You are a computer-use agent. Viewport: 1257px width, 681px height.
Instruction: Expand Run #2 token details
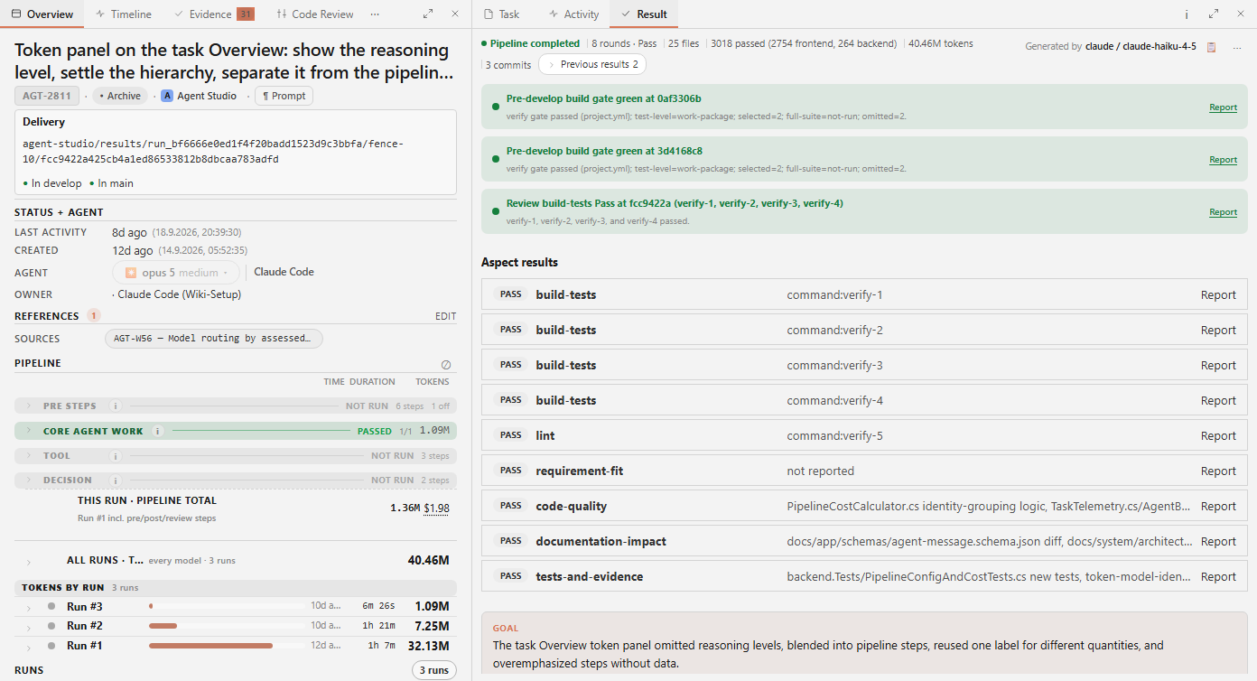28,627
